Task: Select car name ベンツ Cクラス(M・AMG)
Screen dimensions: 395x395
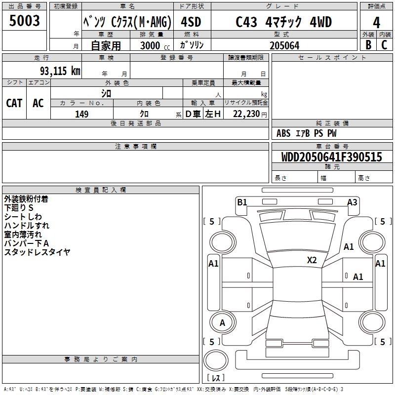Action: [127, 22]
